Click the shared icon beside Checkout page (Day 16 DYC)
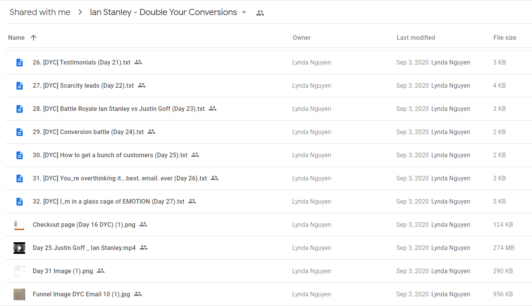532x306 pixels. (143, 224)
